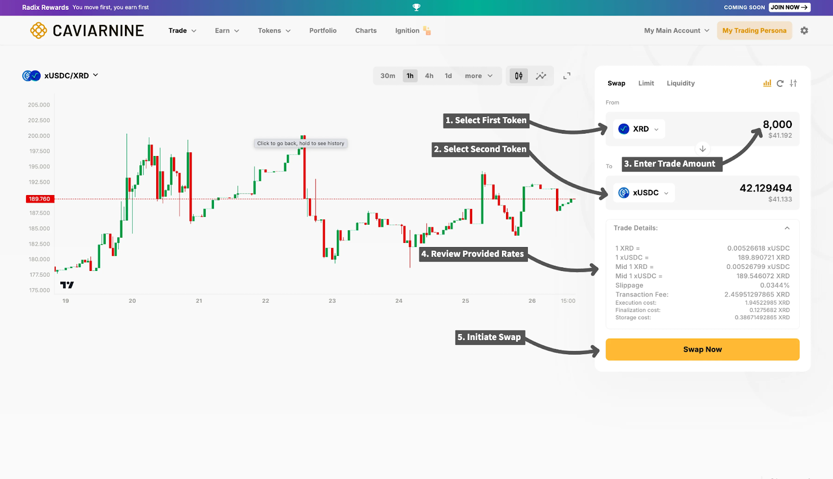Select 4h timeframe
This screenshot has width=833, height=479.
(429, 76)
